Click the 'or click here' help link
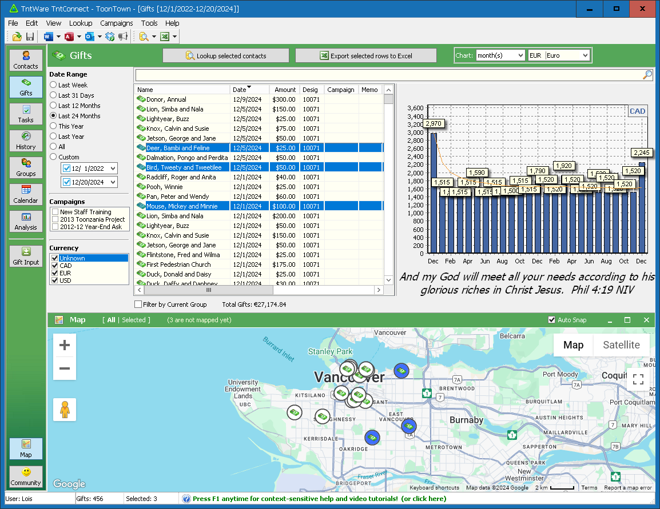Image resolution: width=660 pixels, height=509 pixels. tap(424, 499)
